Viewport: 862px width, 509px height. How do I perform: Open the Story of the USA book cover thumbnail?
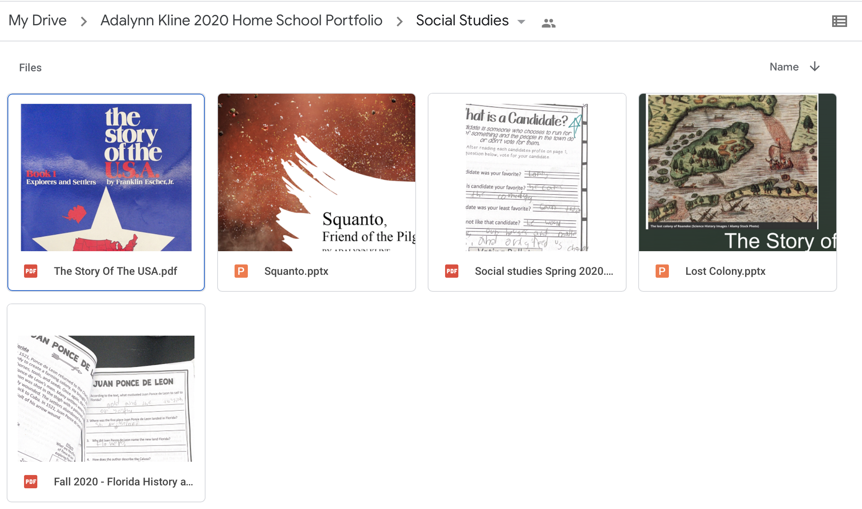(x=106, y=177)
